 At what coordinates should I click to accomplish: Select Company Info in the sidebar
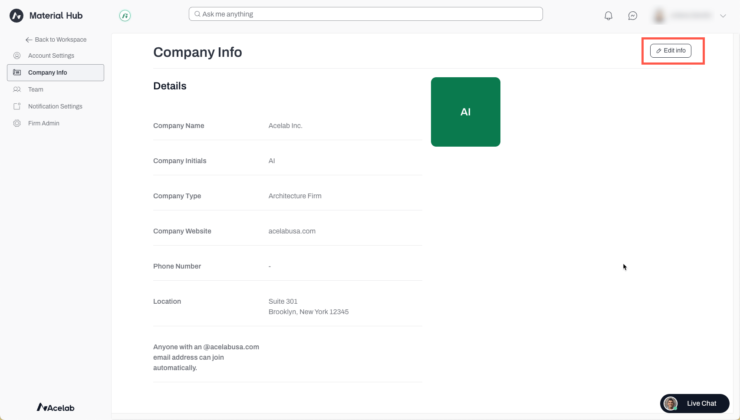click(x=56, y=72)
